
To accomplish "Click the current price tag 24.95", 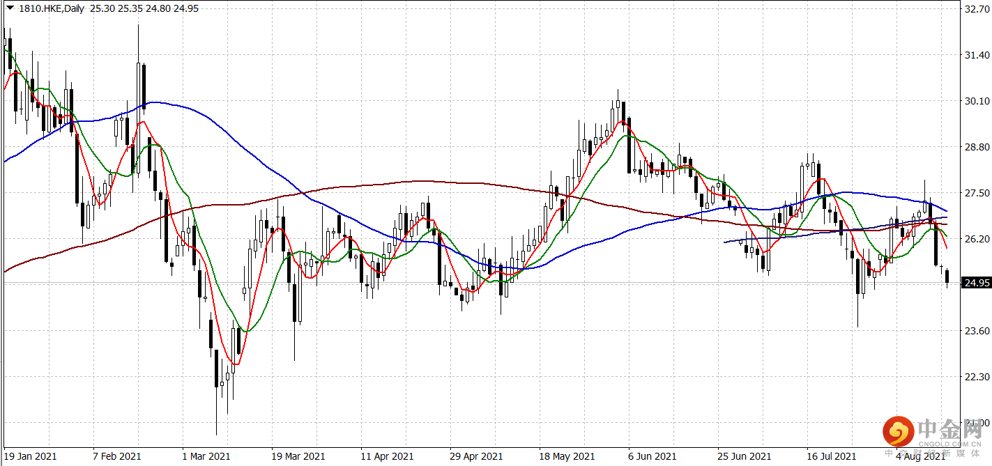I will (977, 283).
